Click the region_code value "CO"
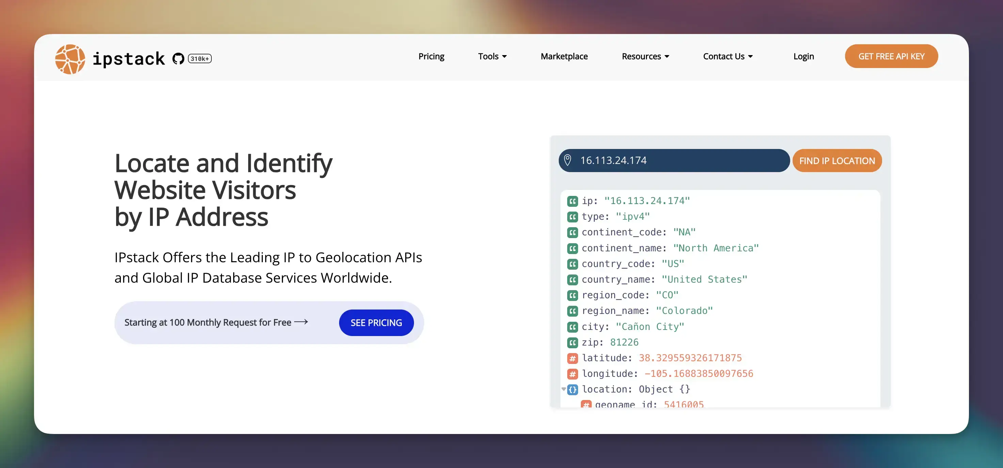The image size is (1003, 468). pos(667,295)
